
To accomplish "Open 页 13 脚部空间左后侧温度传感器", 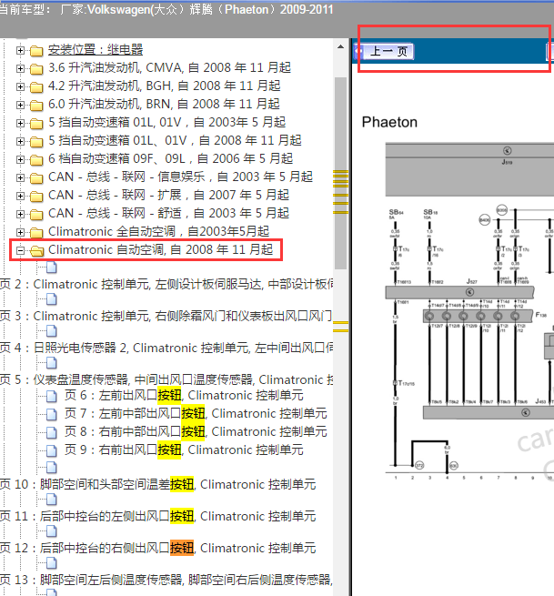I will [x=166, y=581].
